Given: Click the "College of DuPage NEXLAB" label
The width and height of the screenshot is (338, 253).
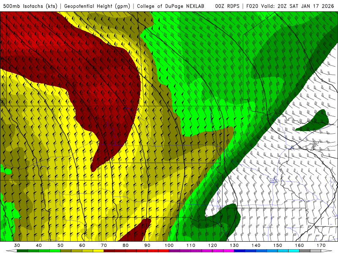Looking at the screenshot, I should coord(171,6).
